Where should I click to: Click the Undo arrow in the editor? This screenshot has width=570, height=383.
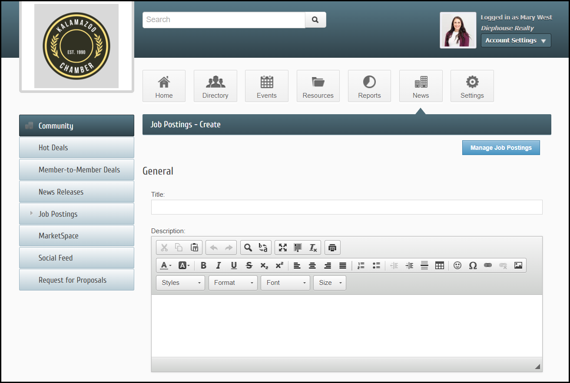(x=214, y=248)
